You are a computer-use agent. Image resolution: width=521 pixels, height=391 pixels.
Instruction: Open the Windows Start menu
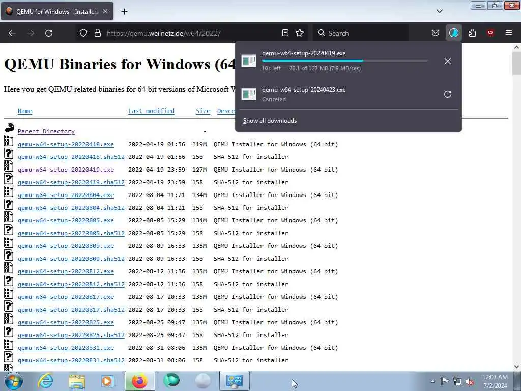point(14,381)
